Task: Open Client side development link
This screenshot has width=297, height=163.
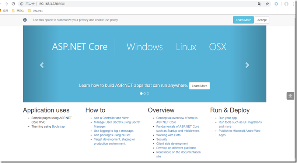Action: point(172,143)
